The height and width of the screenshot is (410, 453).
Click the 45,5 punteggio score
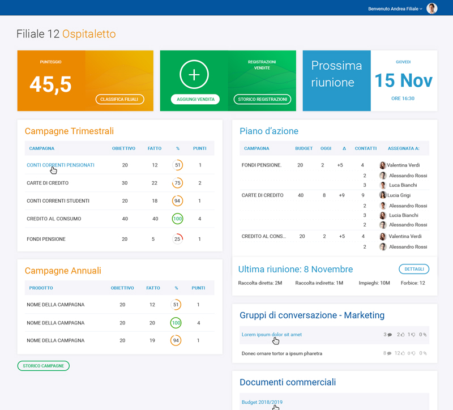click(50, 84)
